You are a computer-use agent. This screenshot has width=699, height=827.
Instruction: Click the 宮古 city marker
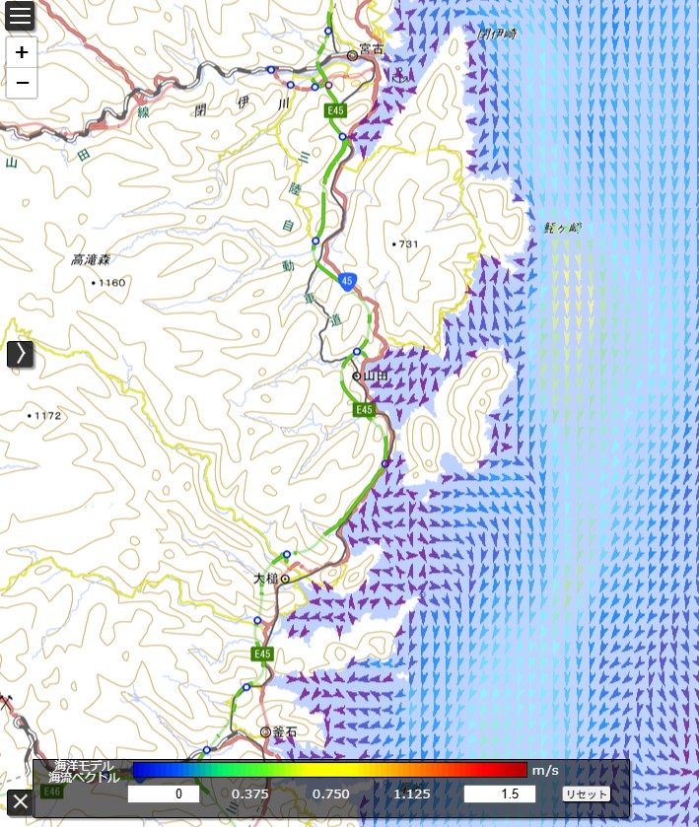[x=352, y=55]
